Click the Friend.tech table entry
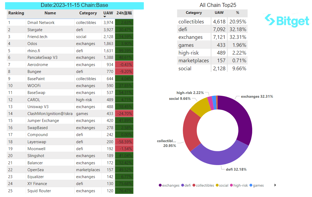This screenshot has height=197, width=312. 37,37
